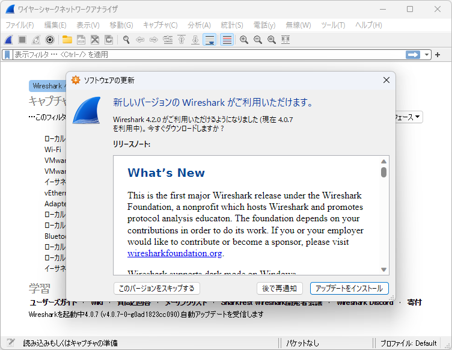Viewport: 452px width, 350px height.
Task: Open the 編集(E) menu
Action: (x=55, y=25)
